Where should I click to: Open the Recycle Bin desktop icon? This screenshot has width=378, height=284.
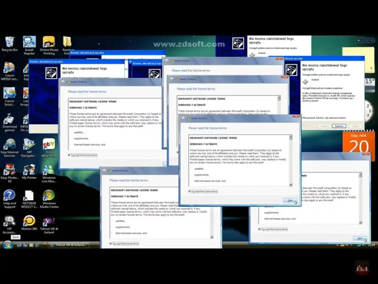tap(10, 44)
